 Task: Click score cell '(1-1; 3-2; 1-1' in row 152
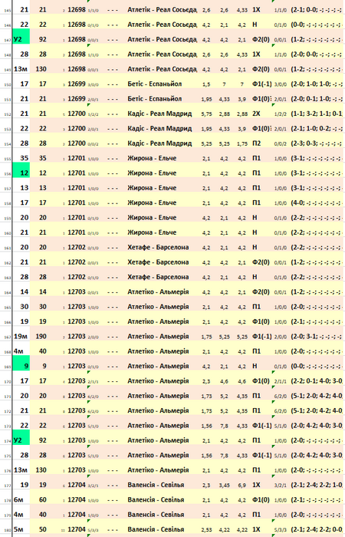coord(317,114)
